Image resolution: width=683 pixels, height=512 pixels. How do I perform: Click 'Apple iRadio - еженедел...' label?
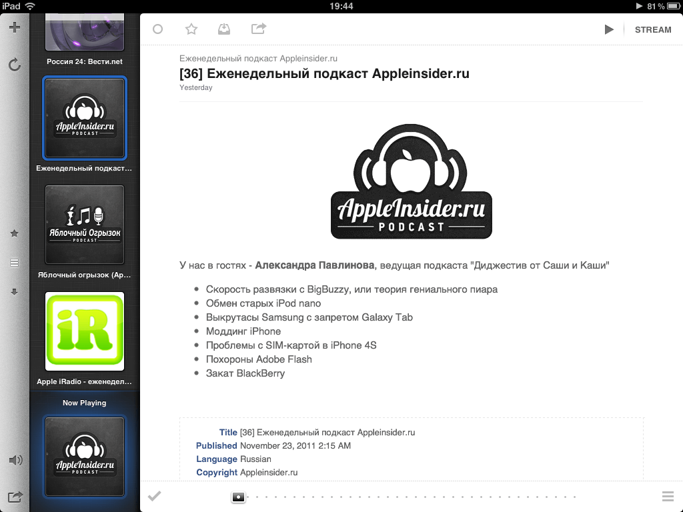coord(84,381)
